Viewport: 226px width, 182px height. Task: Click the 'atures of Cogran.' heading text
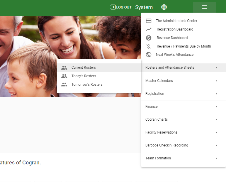pos(20,163)
